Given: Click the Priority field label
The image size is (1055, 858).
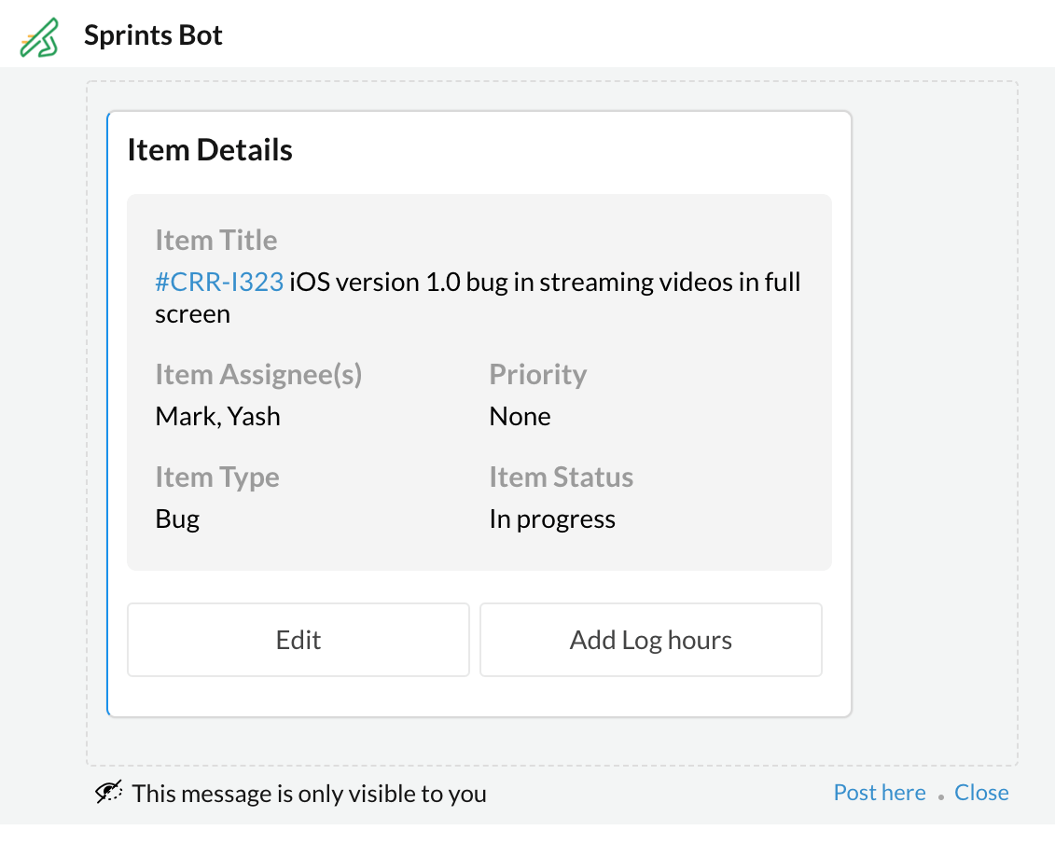Looking at the screenshot, I should pyautogui.click(x=538, y=375).
